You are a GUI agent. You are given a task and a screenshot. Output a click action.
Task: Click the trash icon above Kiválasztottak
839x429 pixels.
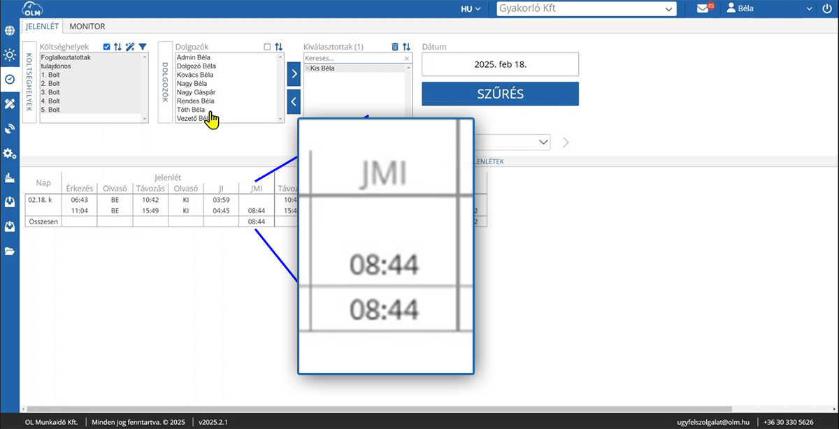(x=395, y=47)
